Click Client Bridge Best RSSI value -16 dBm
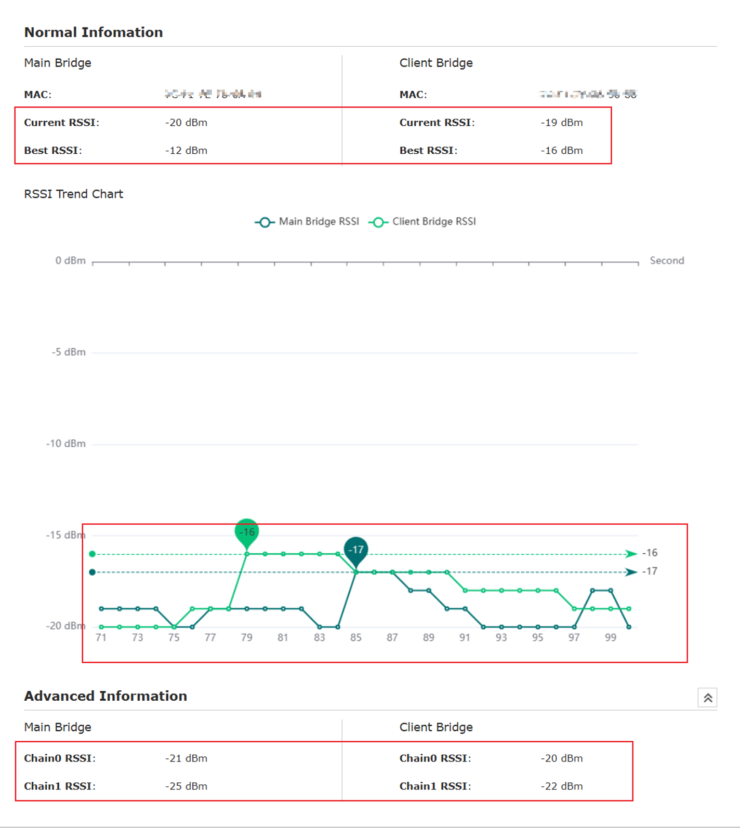Screen dimensions: 740x828 click(x=562, y=151)
